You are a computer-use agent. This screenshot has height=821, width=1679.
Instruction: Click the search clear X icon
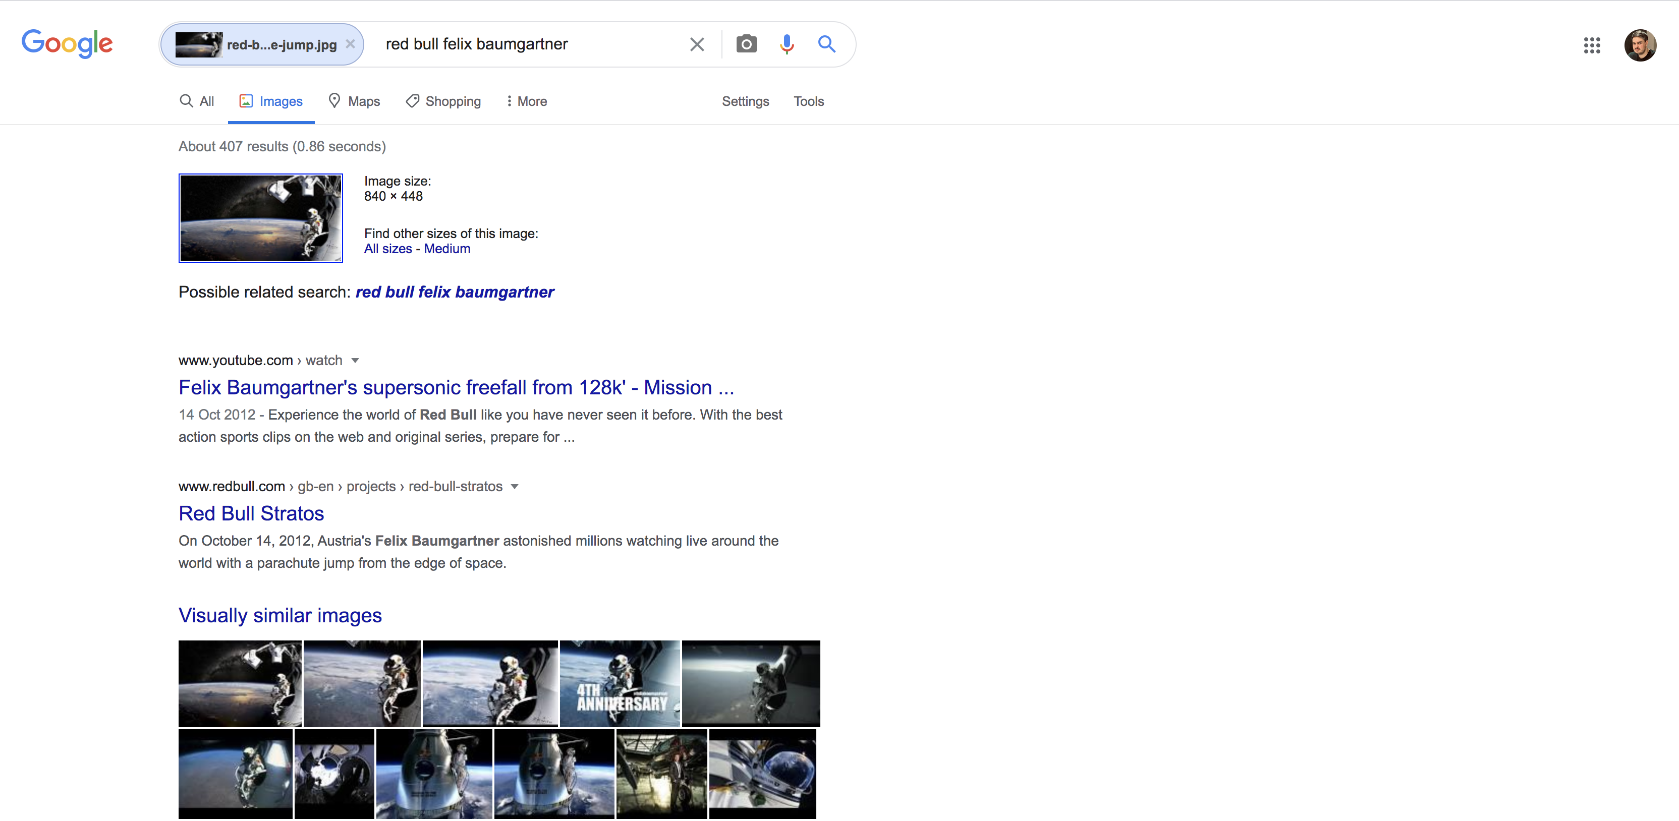coord(696,43)
